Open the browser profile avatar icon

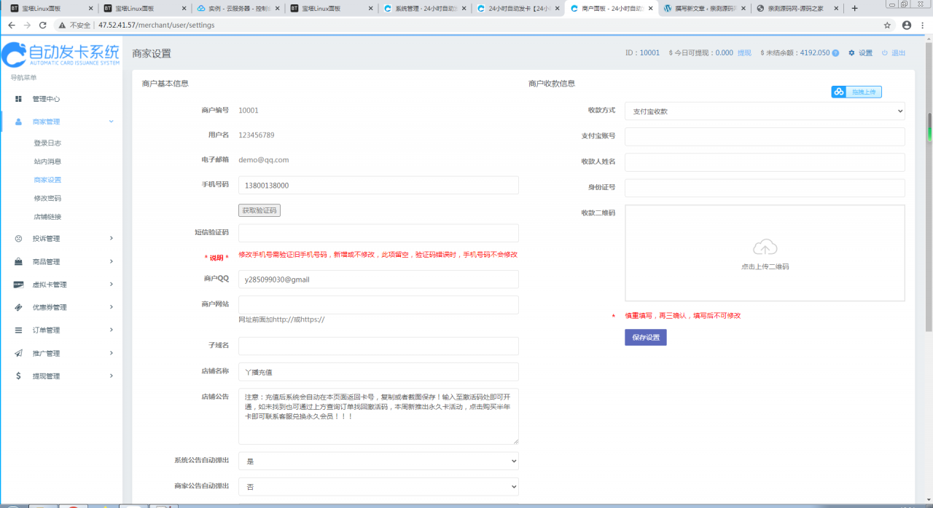(x=907, y=25)
